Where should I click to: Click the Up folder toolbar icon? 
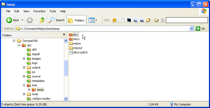click(42, 20)
